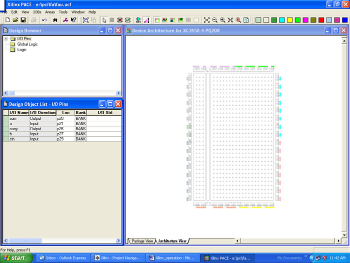
Task: Pick the yellow color swatch
Action: pyautogui.click(x=290, y=20)
